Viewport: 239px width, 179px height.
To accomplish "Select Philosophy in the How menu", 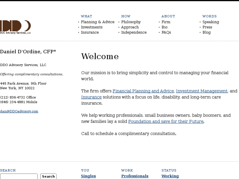I will [131, 22].
